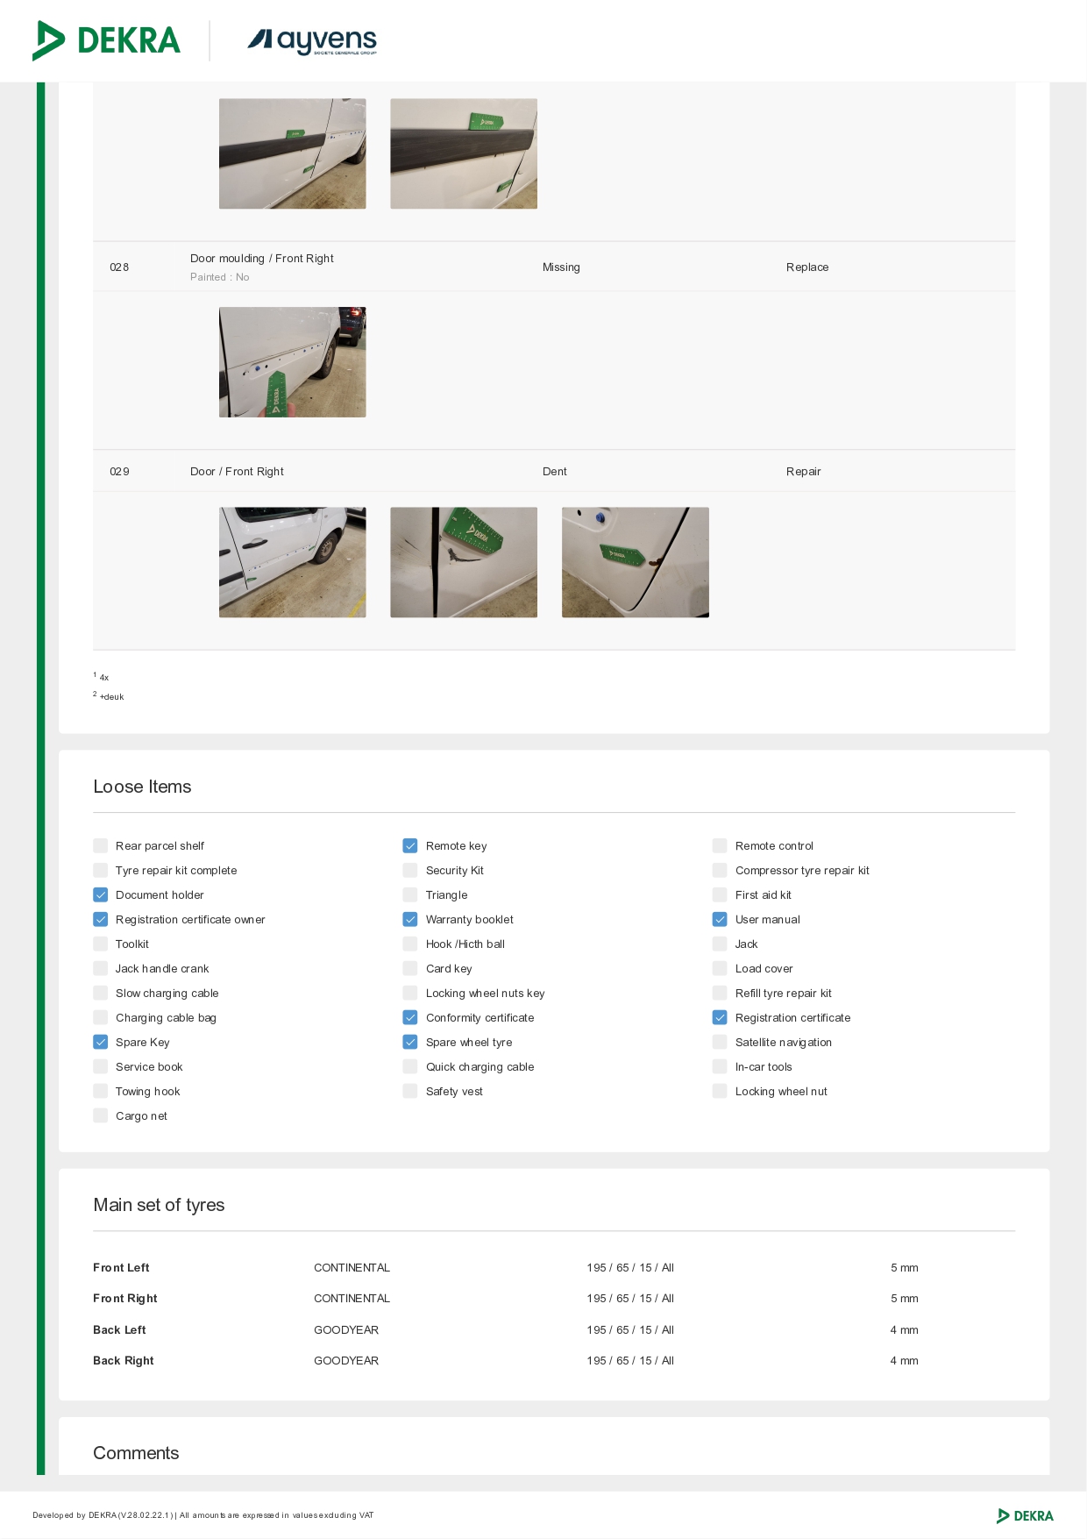Check the Rear parcel shelf box
The width and height of the screenshot is (1087, 1539).
click(101, 846)
